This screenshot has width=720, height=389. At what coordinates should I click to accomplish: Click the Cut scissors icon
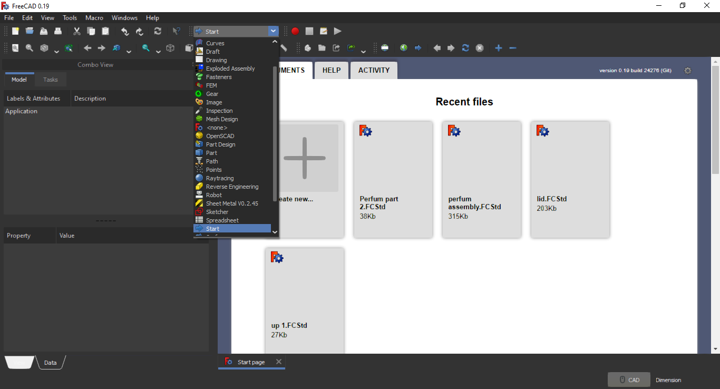[x=77, y=31]
